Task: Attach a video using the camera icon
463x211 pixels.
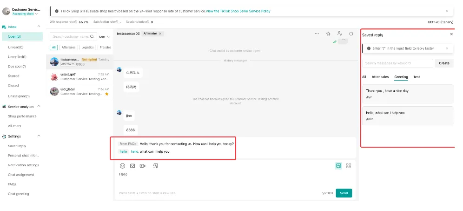Action: pos(142,166)
